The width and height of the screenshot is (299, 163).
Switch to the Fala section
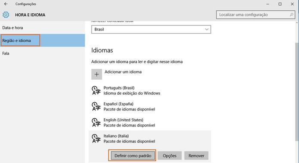tap(42, 53)
